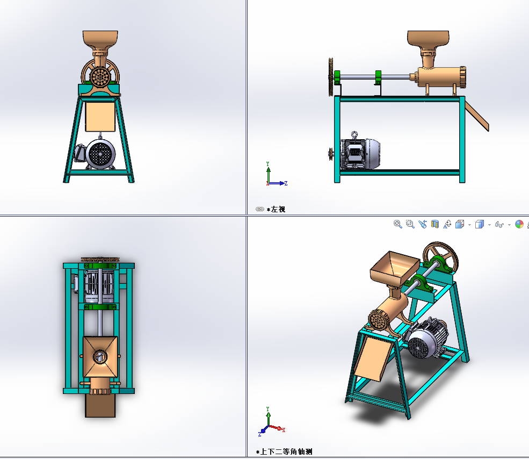Image resolution: width=529 pixels, height=459 pixels.
Task: Click the Zoom to Fit icon
Action: 398,224
